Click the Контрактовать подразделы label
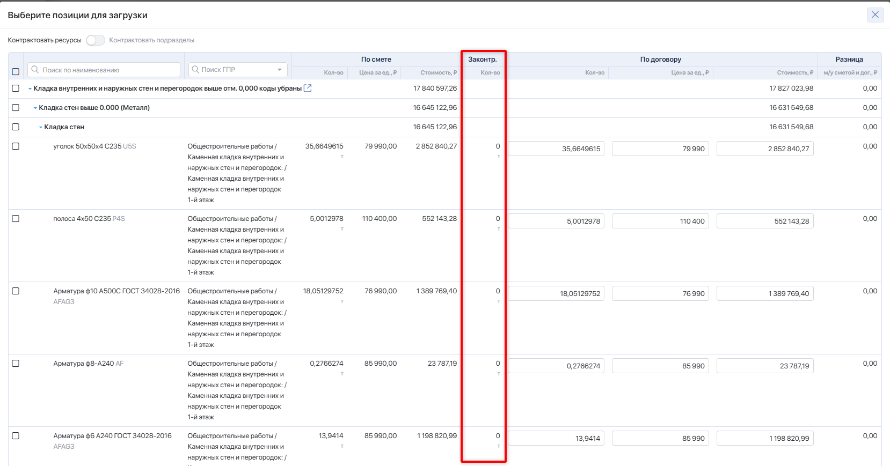Screen dimensions: 890x466 (x=152, y=40)
